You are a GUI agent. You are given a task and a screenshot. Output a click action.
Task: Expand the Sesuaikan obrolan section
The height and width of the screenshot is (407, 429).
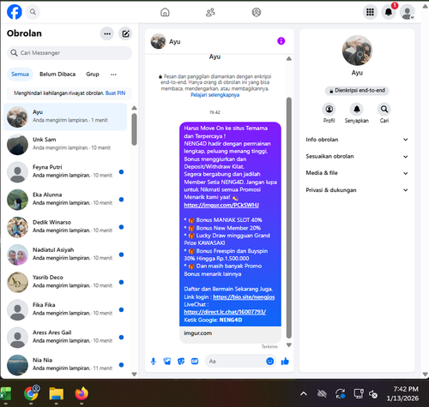point(357,157)
